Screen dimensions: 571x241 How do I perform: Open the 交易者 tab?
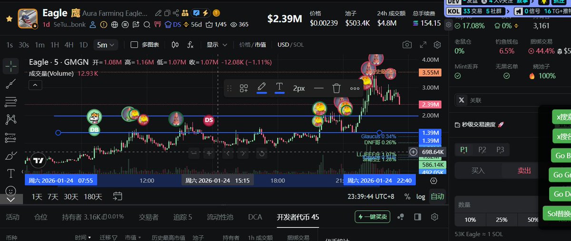coord(148,217)
